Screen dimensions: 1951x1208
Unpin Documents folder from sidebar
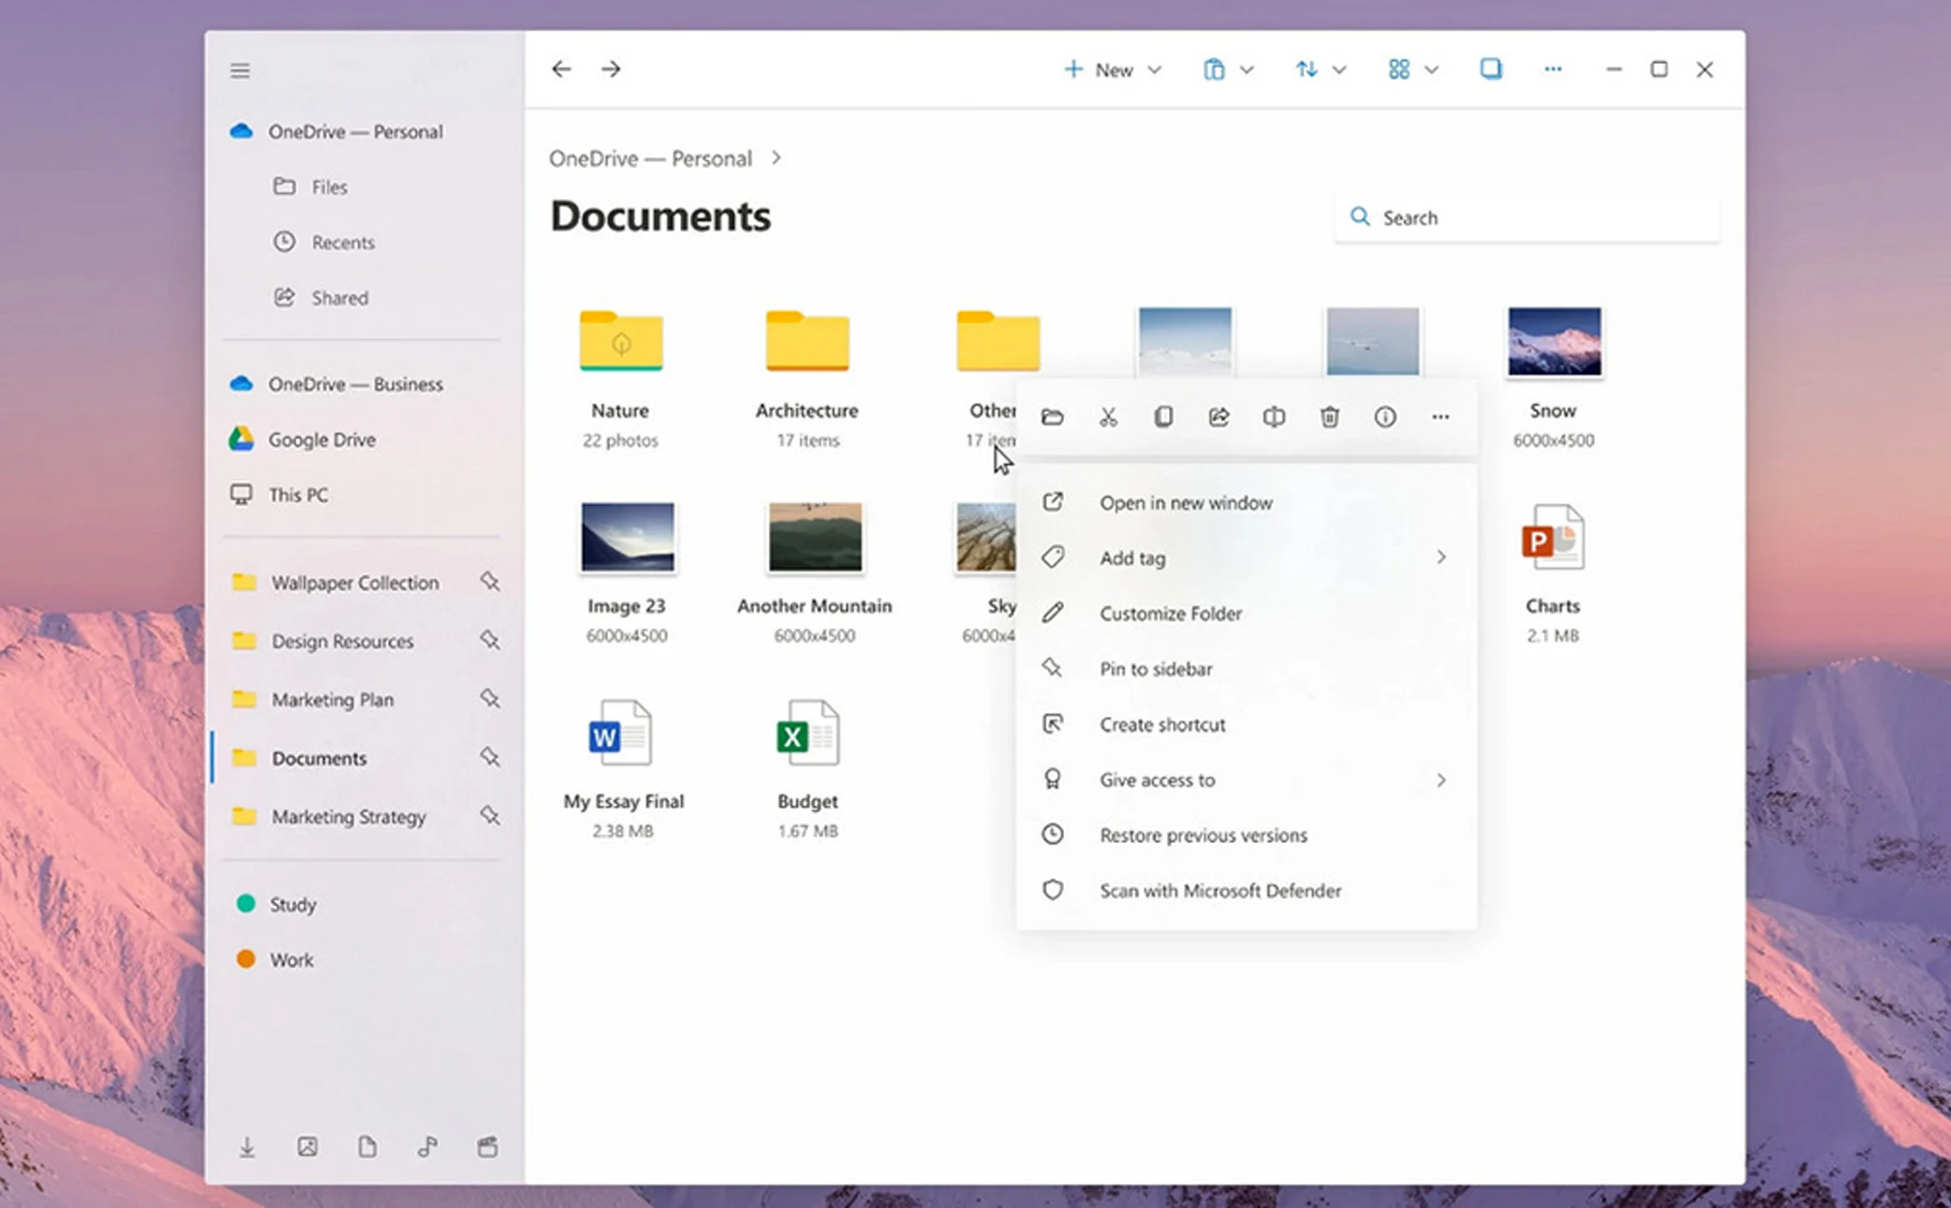pyautogui.click(x=490, y=757)
